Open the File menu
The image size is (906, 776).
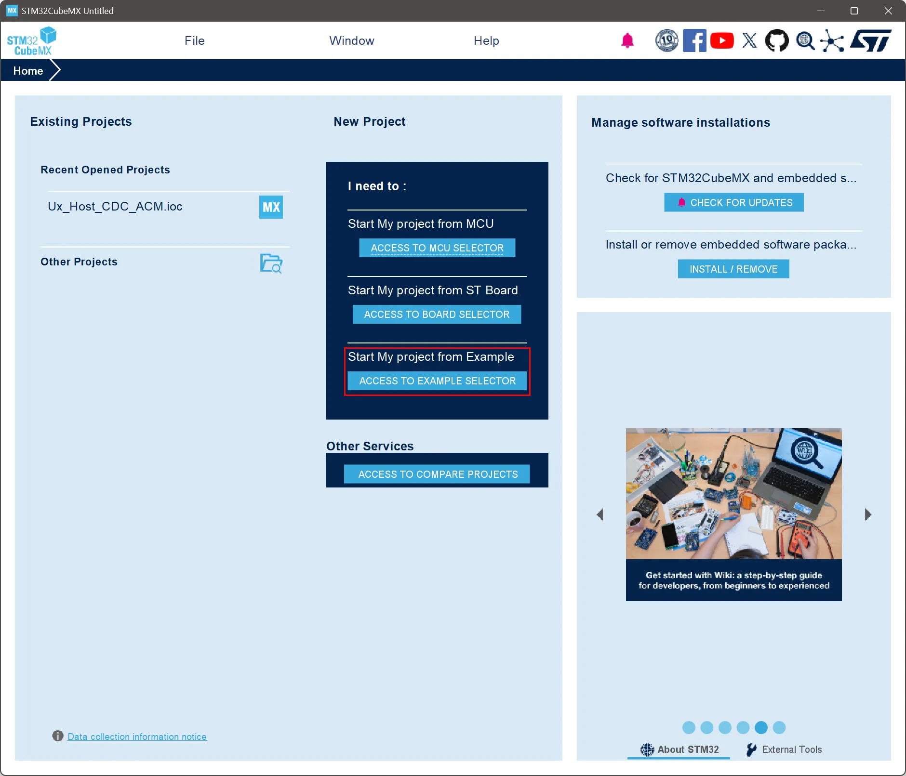click(195, 40)
